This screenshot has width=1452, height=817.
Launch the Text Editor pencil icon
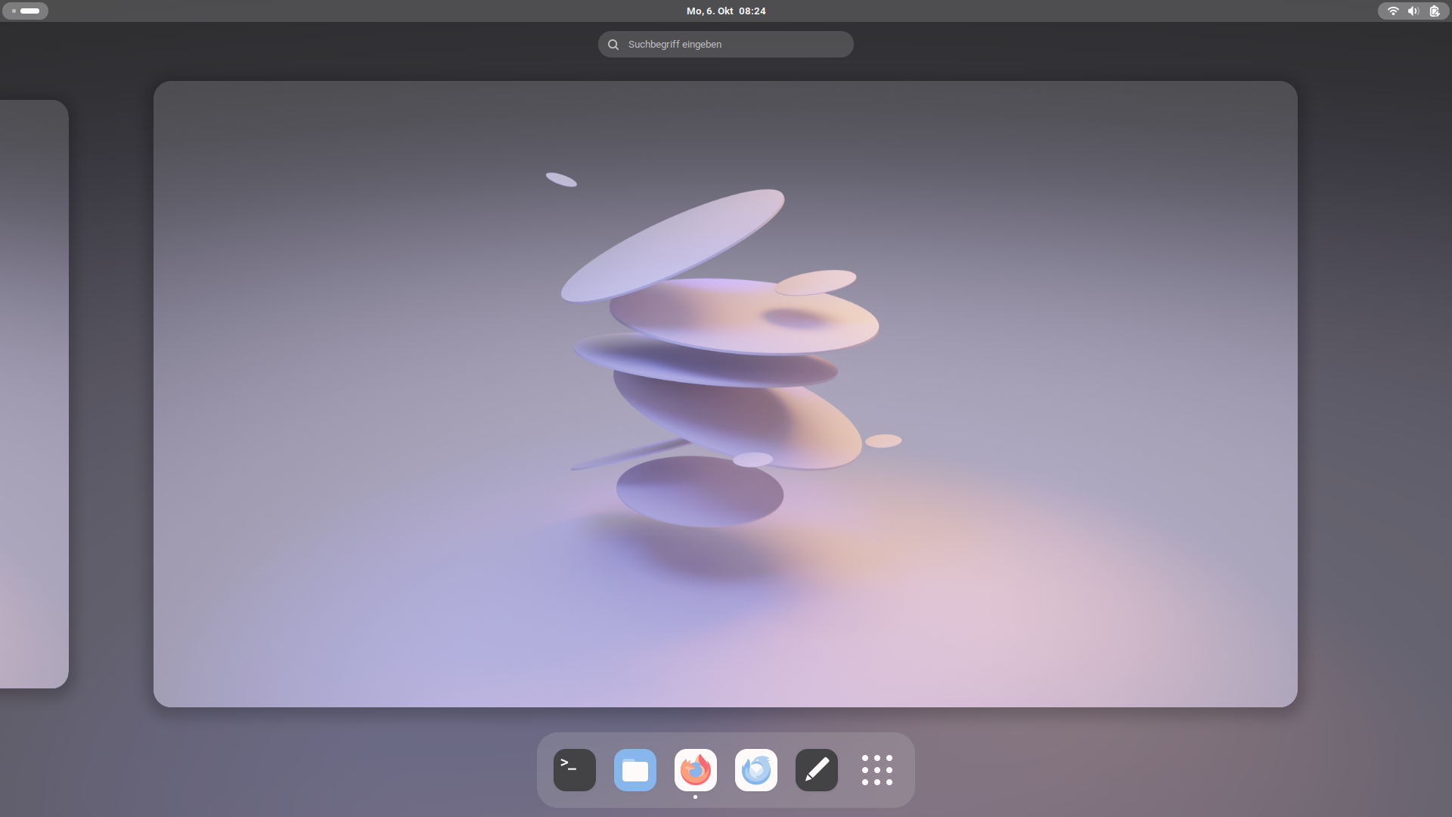[x=817, y=770]
